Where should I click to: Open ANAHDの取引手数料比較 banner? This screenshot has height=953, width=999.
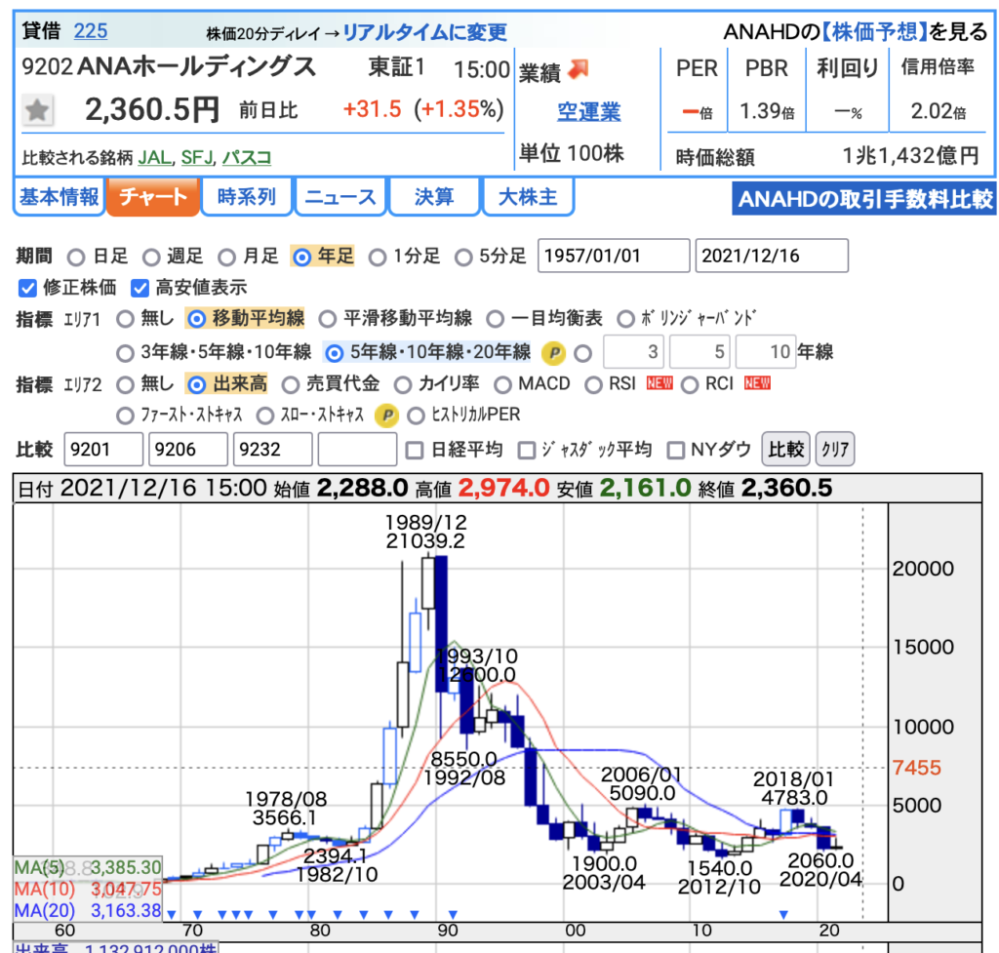(x=864, y=199)
